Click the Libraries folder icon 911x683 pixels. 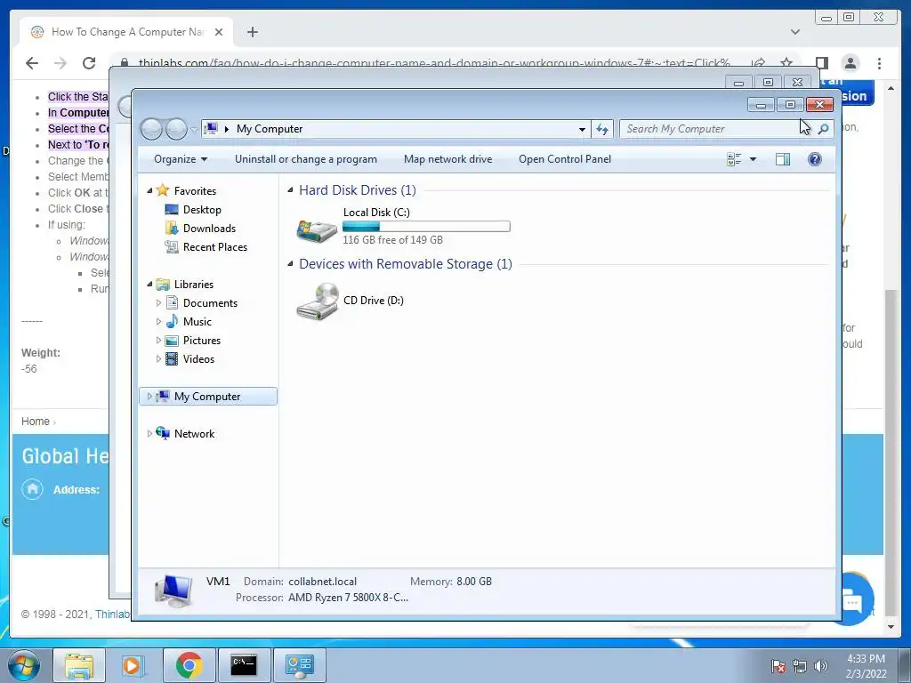(x=163, y=284)
